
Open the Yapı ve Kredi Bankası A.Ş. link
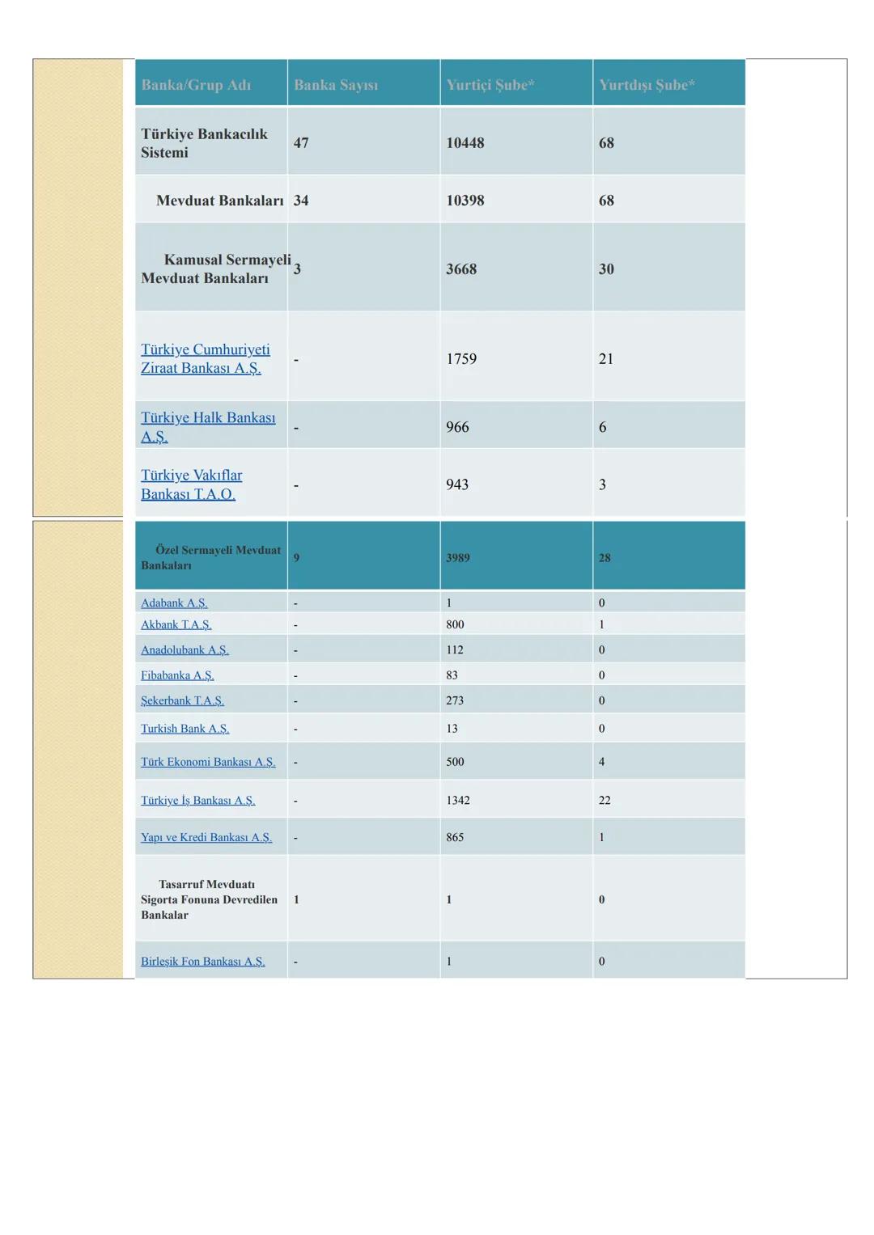(206, 838)
